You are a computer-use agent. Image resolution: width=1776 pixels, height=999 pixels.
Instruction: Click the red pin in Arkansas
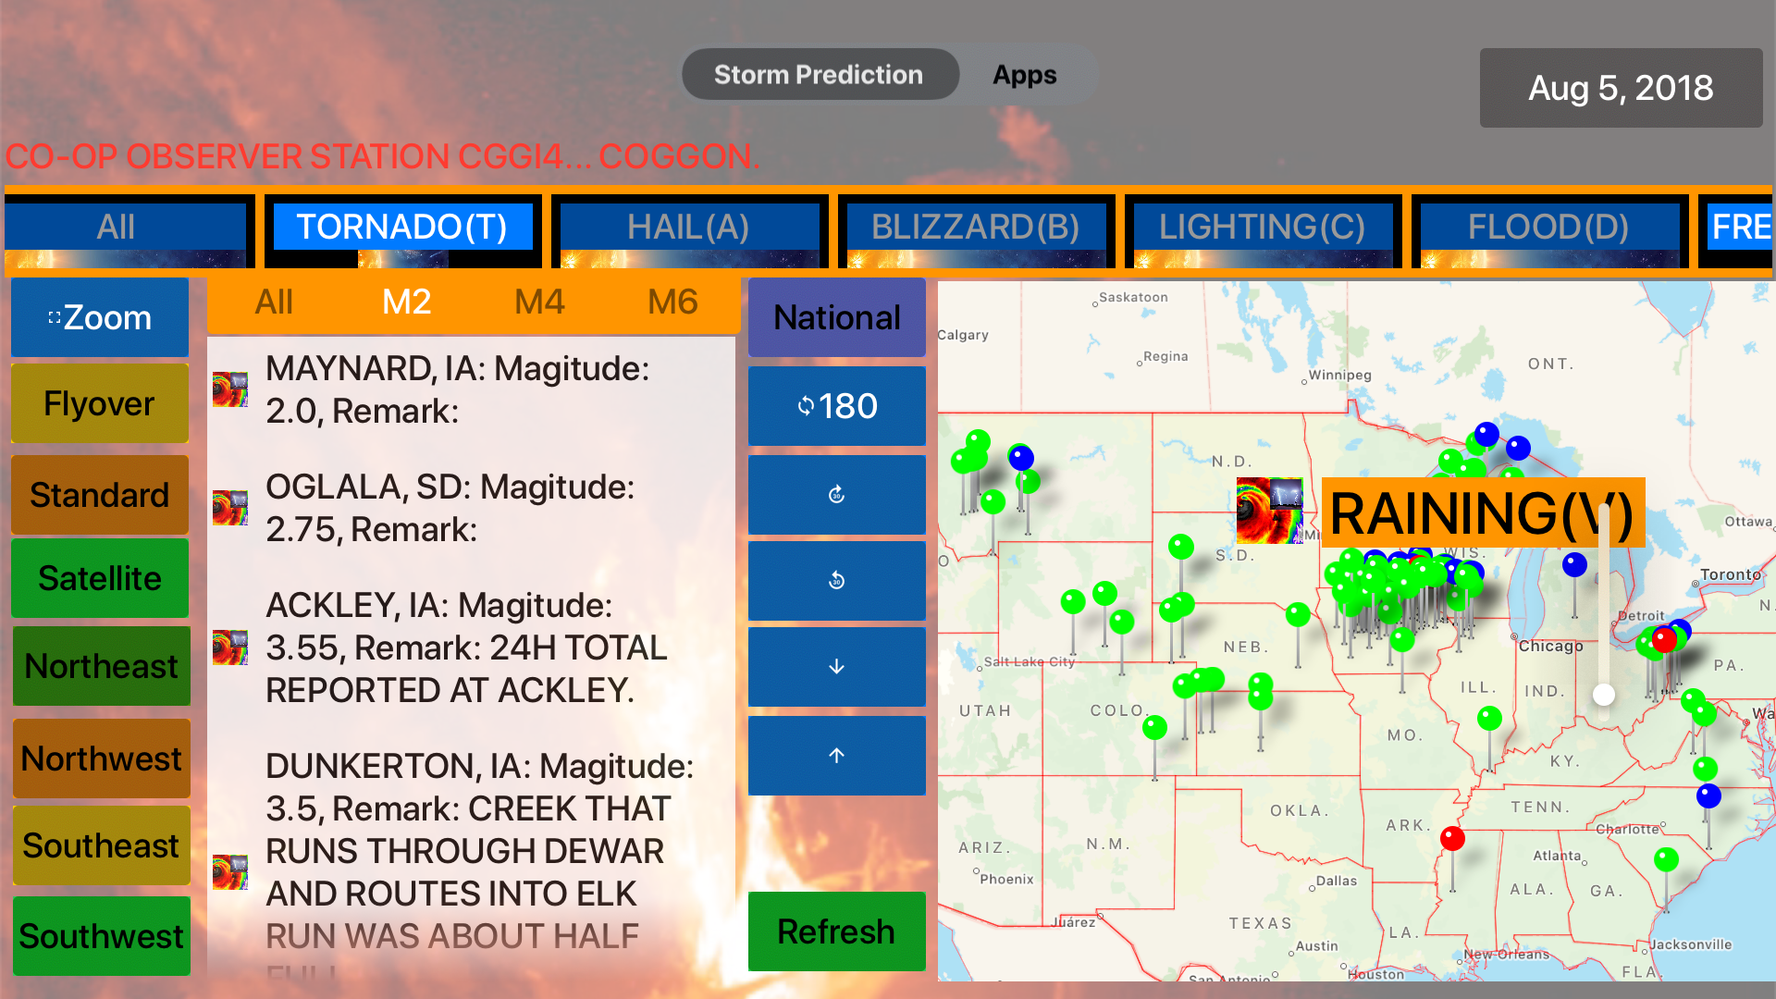[1452, 839]
